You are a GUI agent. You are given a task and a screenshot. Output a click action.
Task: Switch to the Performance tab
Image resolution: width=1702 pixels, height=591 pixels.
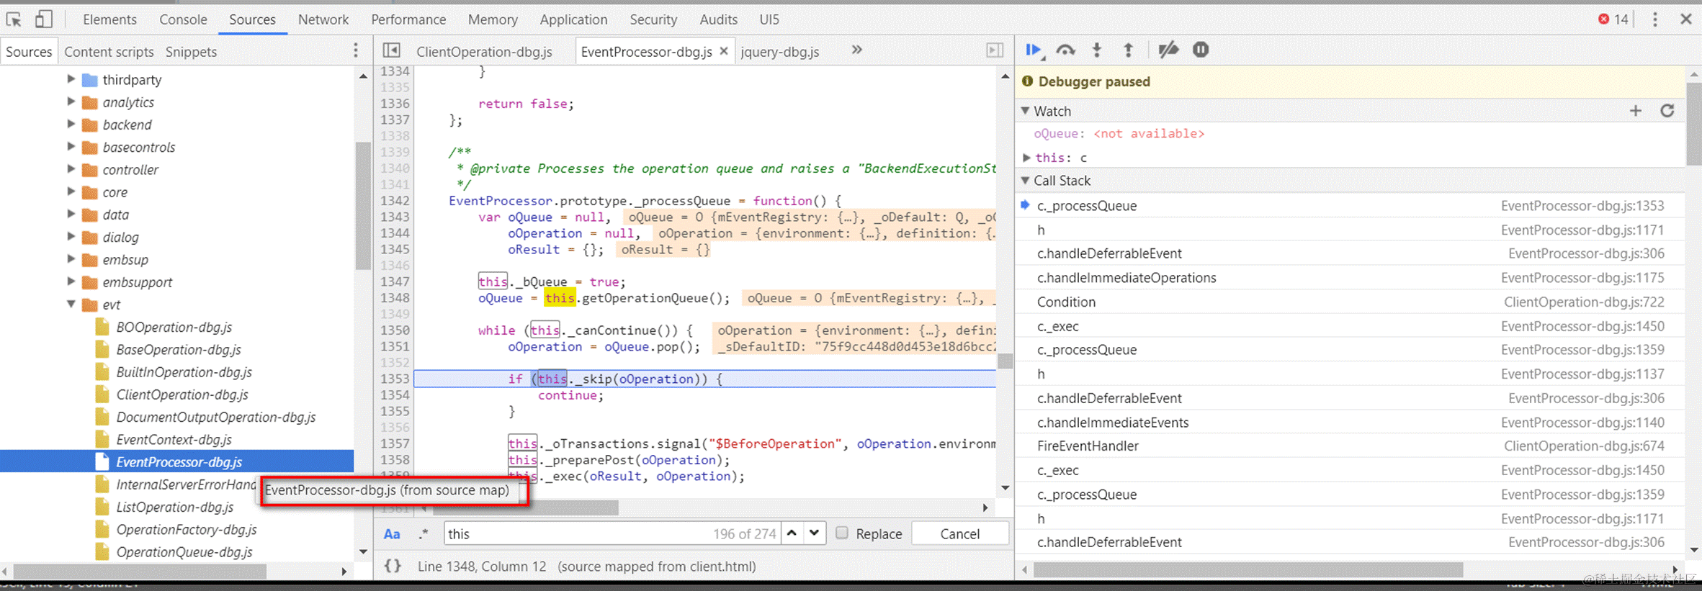click(408, 19)
